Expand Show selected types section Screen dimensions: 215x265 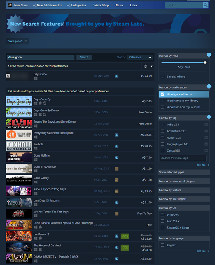tap(183, 172)
